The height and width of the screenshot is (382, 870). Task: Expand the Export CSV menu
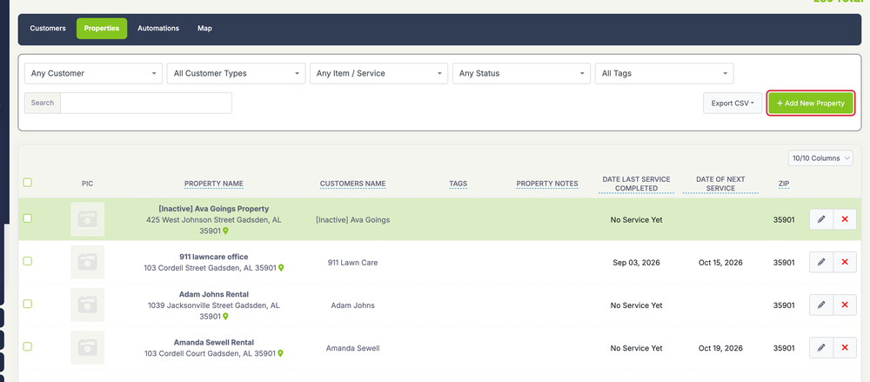pyautogui.click(x=733, y=104)
